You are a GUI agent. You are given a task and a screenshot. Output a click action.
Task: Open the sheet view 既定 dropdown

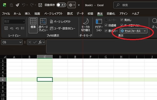coord(14,22)
